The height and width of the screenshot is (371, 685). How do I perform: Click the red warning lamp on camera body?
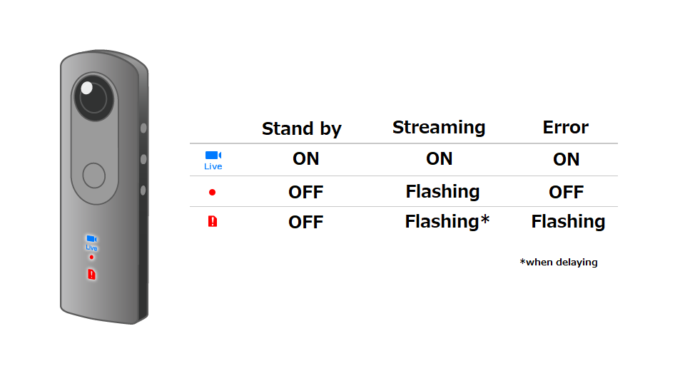[x=91, y=274]
